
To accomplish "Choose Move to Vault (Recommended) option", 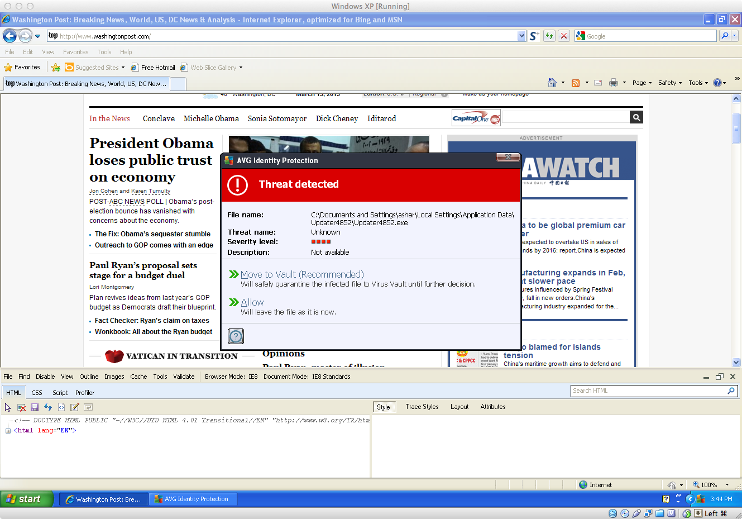I will (301, 274).
